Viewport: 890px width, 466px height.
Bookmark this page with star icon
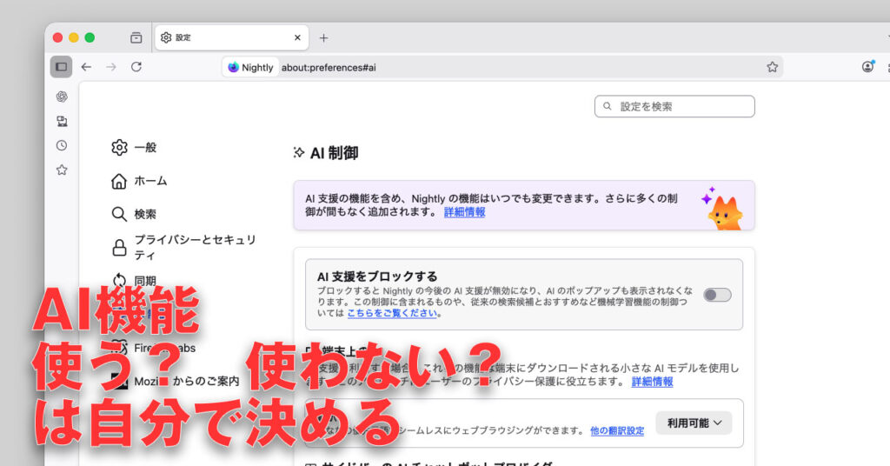pyautogui.click(x=772, y=67)
